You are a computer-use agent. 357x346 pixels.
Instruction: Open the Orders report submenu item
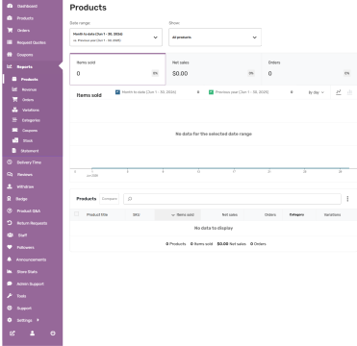tap(28, 100)
